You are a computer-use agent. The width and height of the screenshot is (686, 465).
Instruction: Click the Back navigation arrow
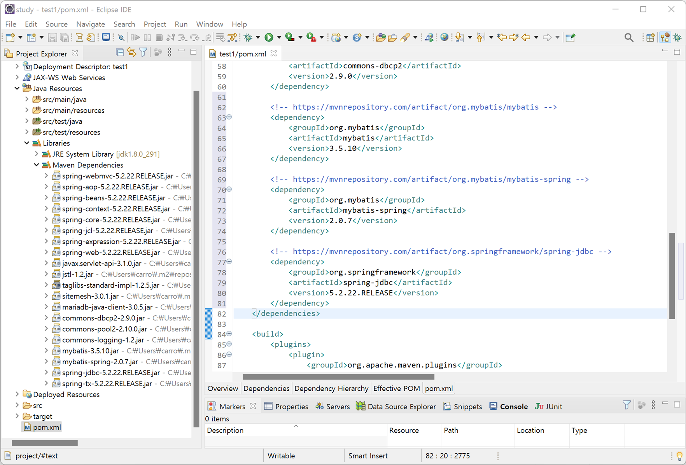[x=526, y=37]
